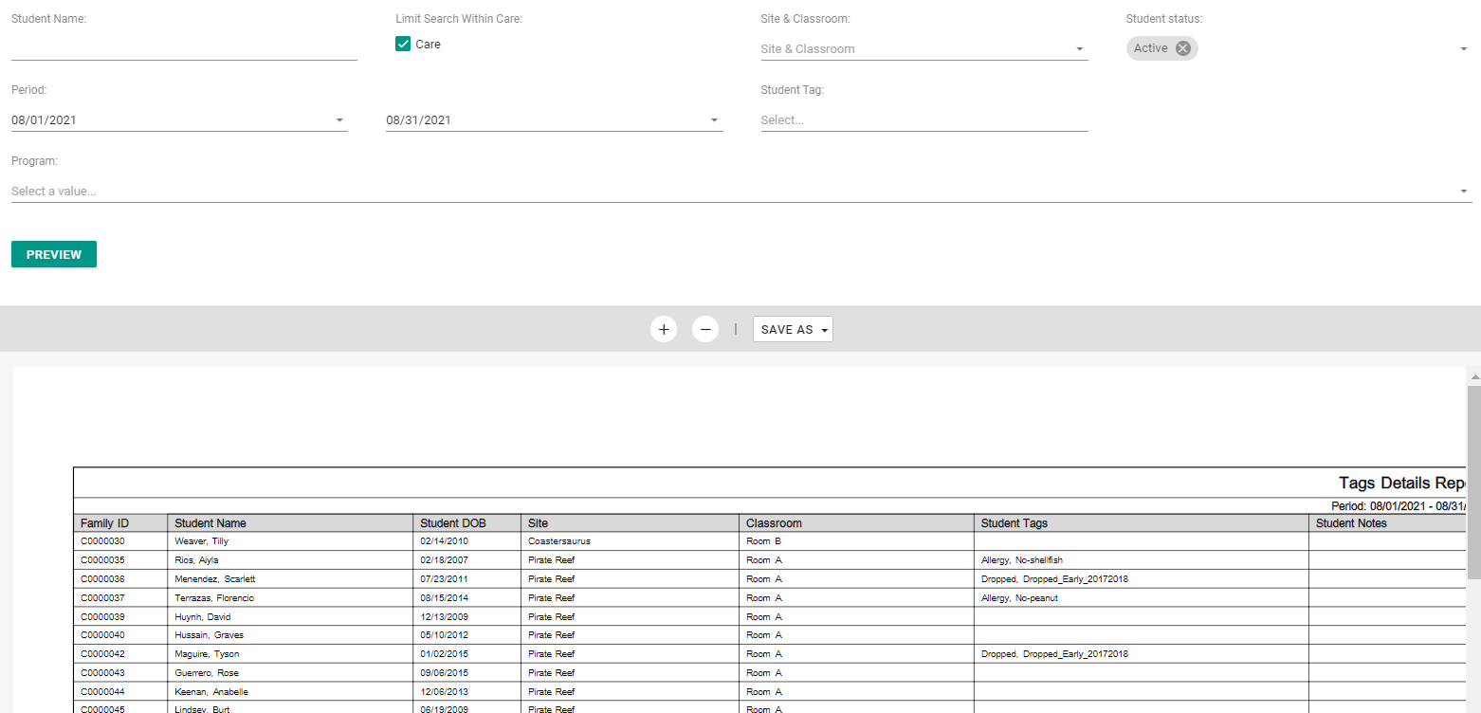Click the PREVIEW button
This screenshot has width=1481, height=713.
point(54,254)
